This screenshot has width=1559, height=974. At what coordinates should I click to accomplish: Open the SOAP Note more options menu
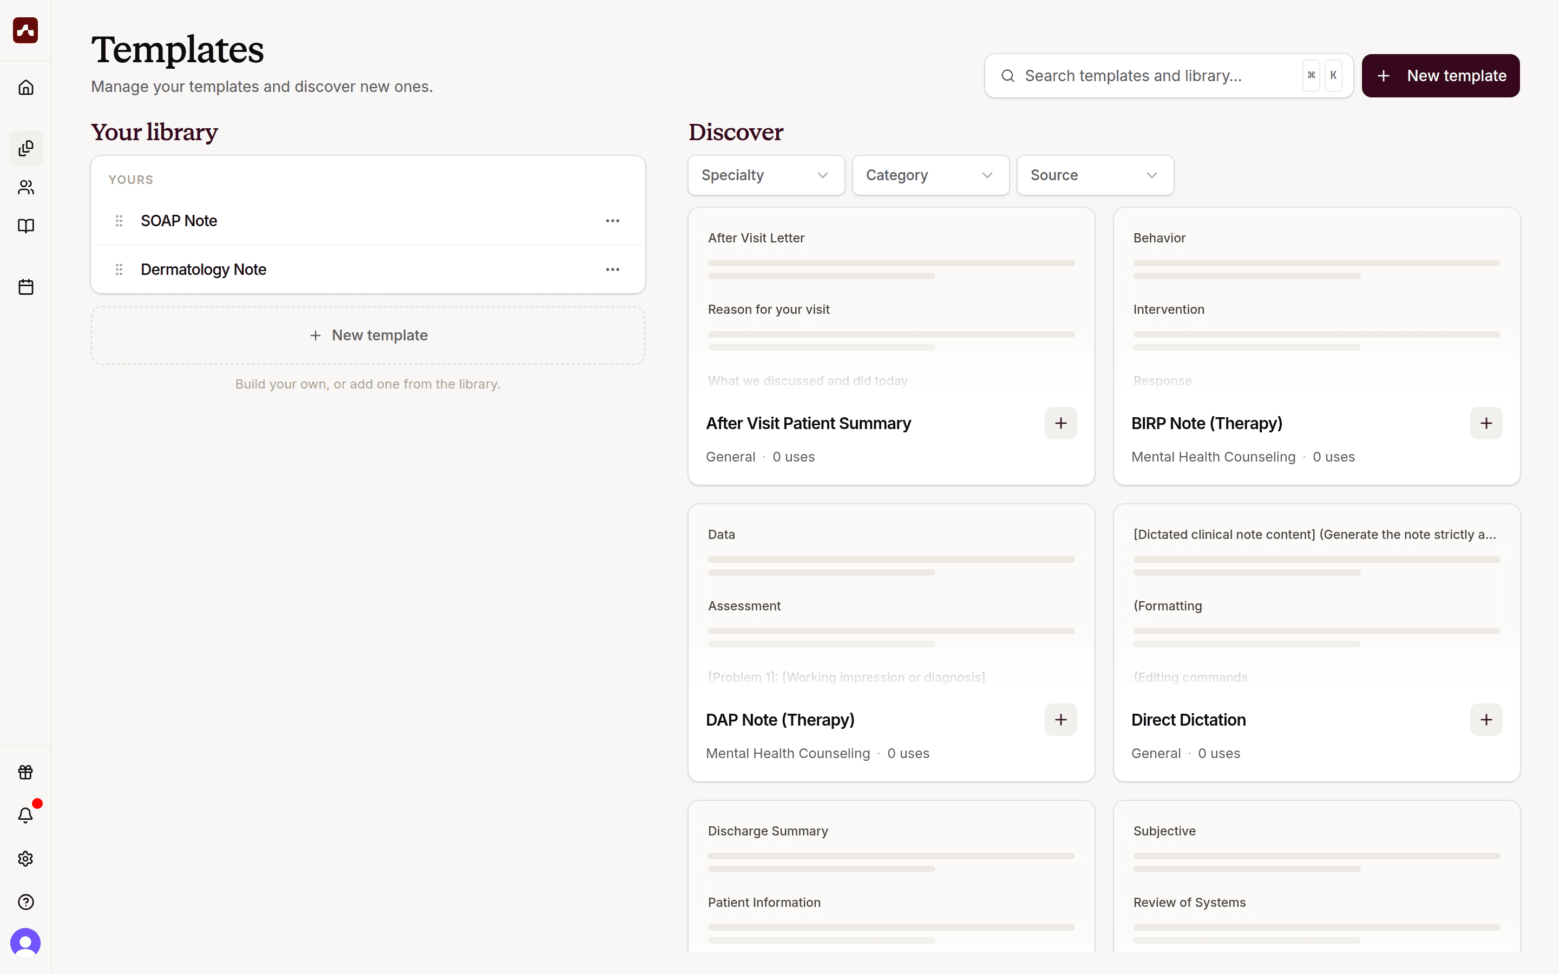tap(613, 221)
